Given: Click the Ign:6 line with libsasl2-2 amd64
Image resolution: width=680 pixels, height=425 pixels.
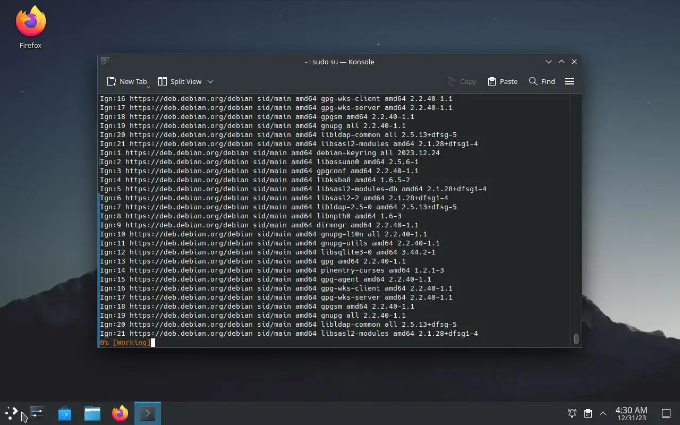Looking at the screenshot, I should pyautogui.click(x=274, y=198).
